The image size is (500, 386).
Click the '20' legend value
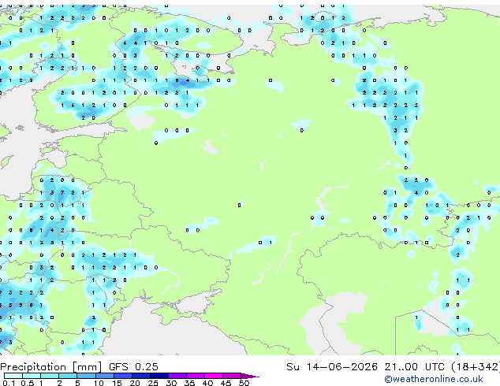(x=135, y=383)
